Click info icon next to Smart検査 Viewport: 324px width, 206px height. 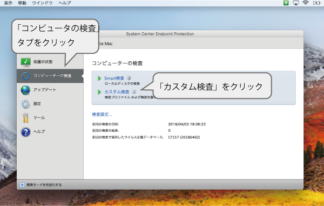[129, 78]
